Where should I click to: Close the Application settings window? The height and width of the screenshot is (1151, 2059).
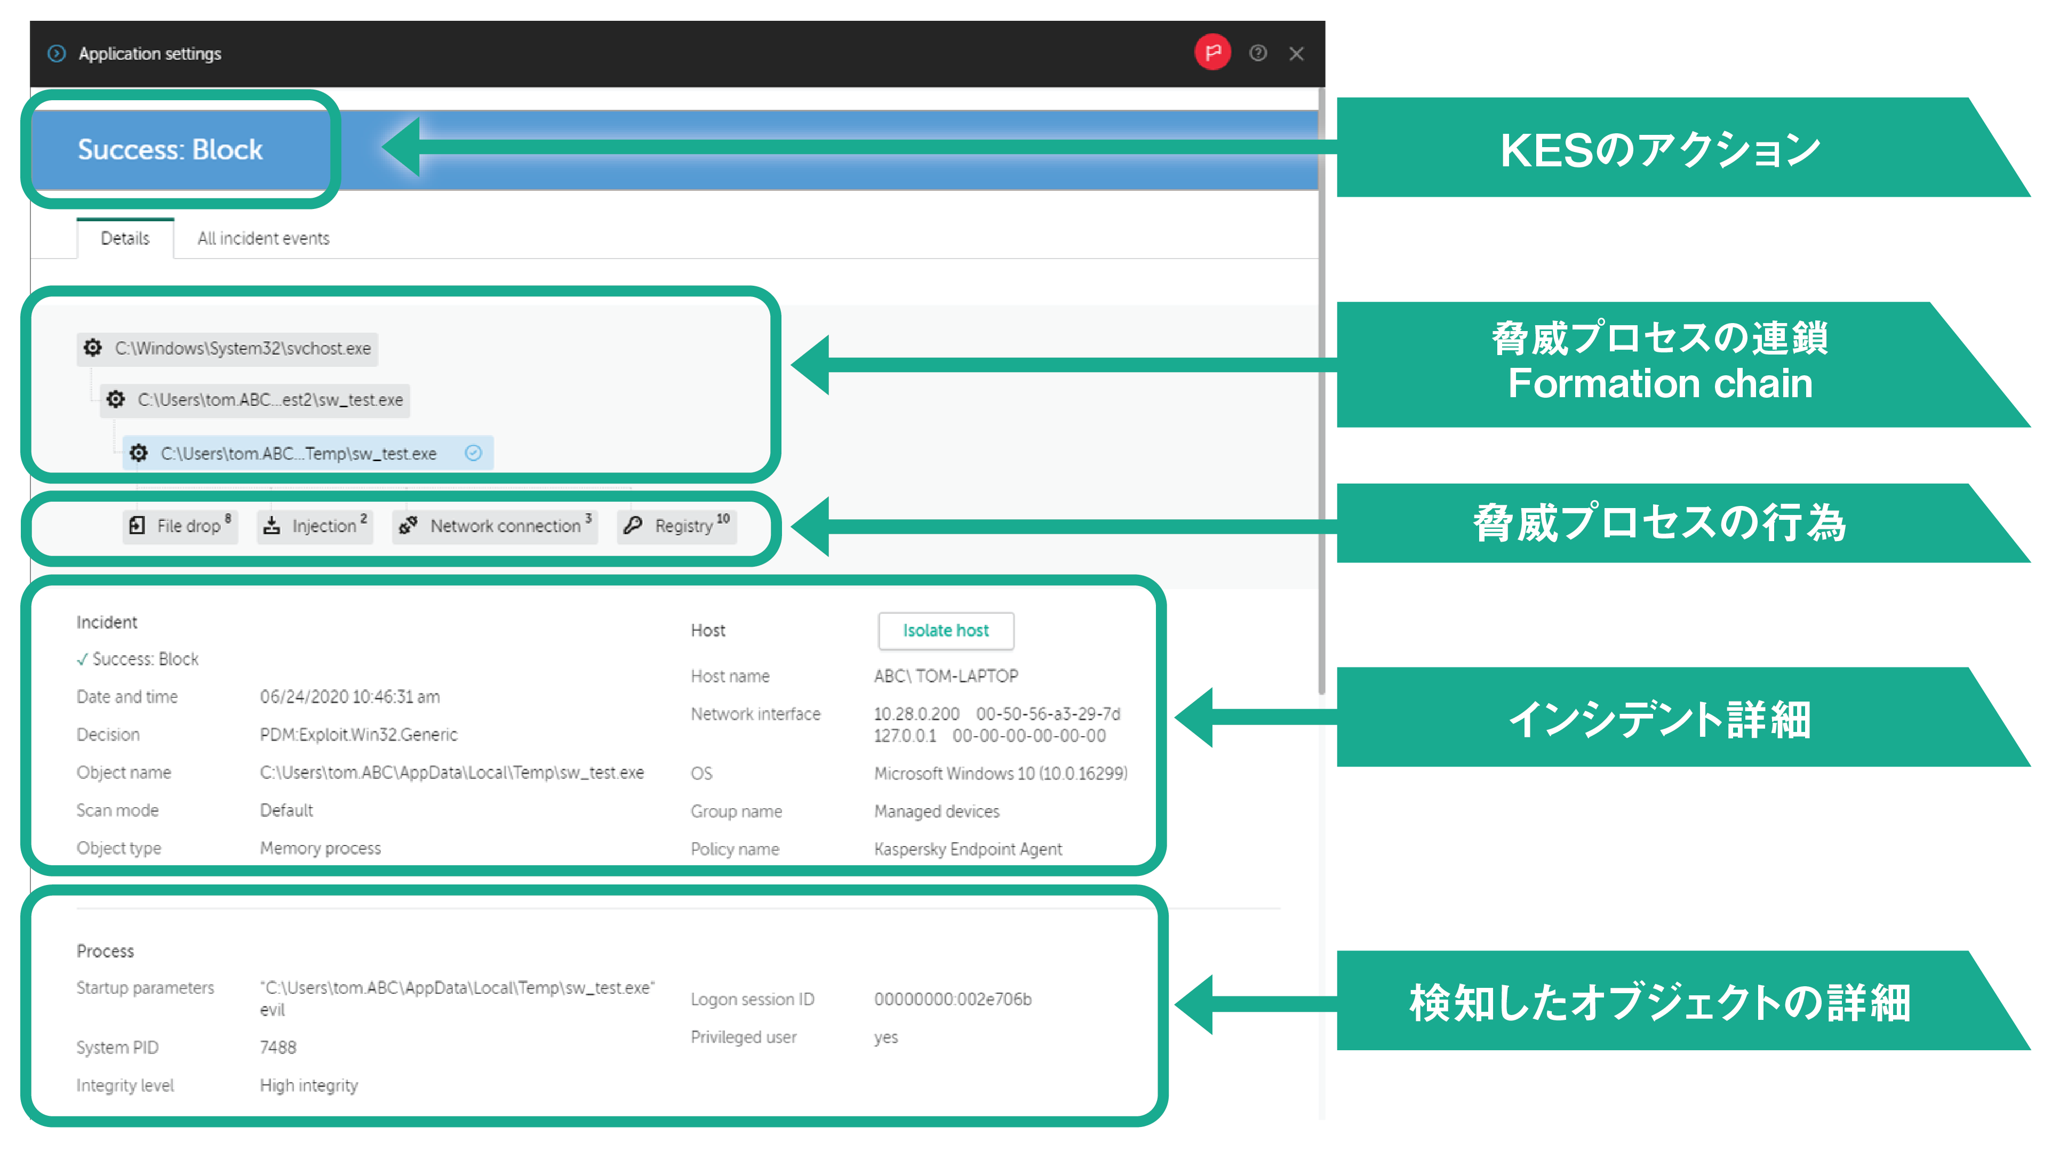click(x=1296, y=53)
